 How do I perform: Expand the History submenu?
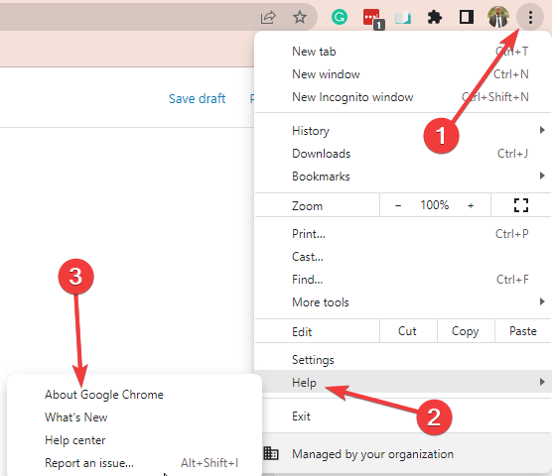click(403, 131)
